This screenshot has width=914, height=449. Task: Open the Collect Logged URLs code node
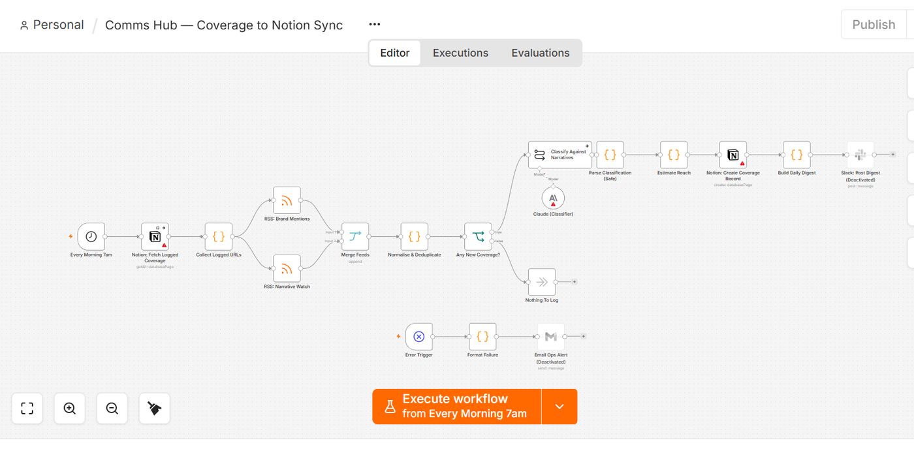coord(219,236)
